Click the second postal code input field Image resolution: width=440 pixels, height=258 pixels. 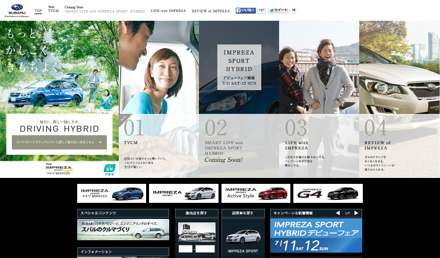(x=205, y=249)
